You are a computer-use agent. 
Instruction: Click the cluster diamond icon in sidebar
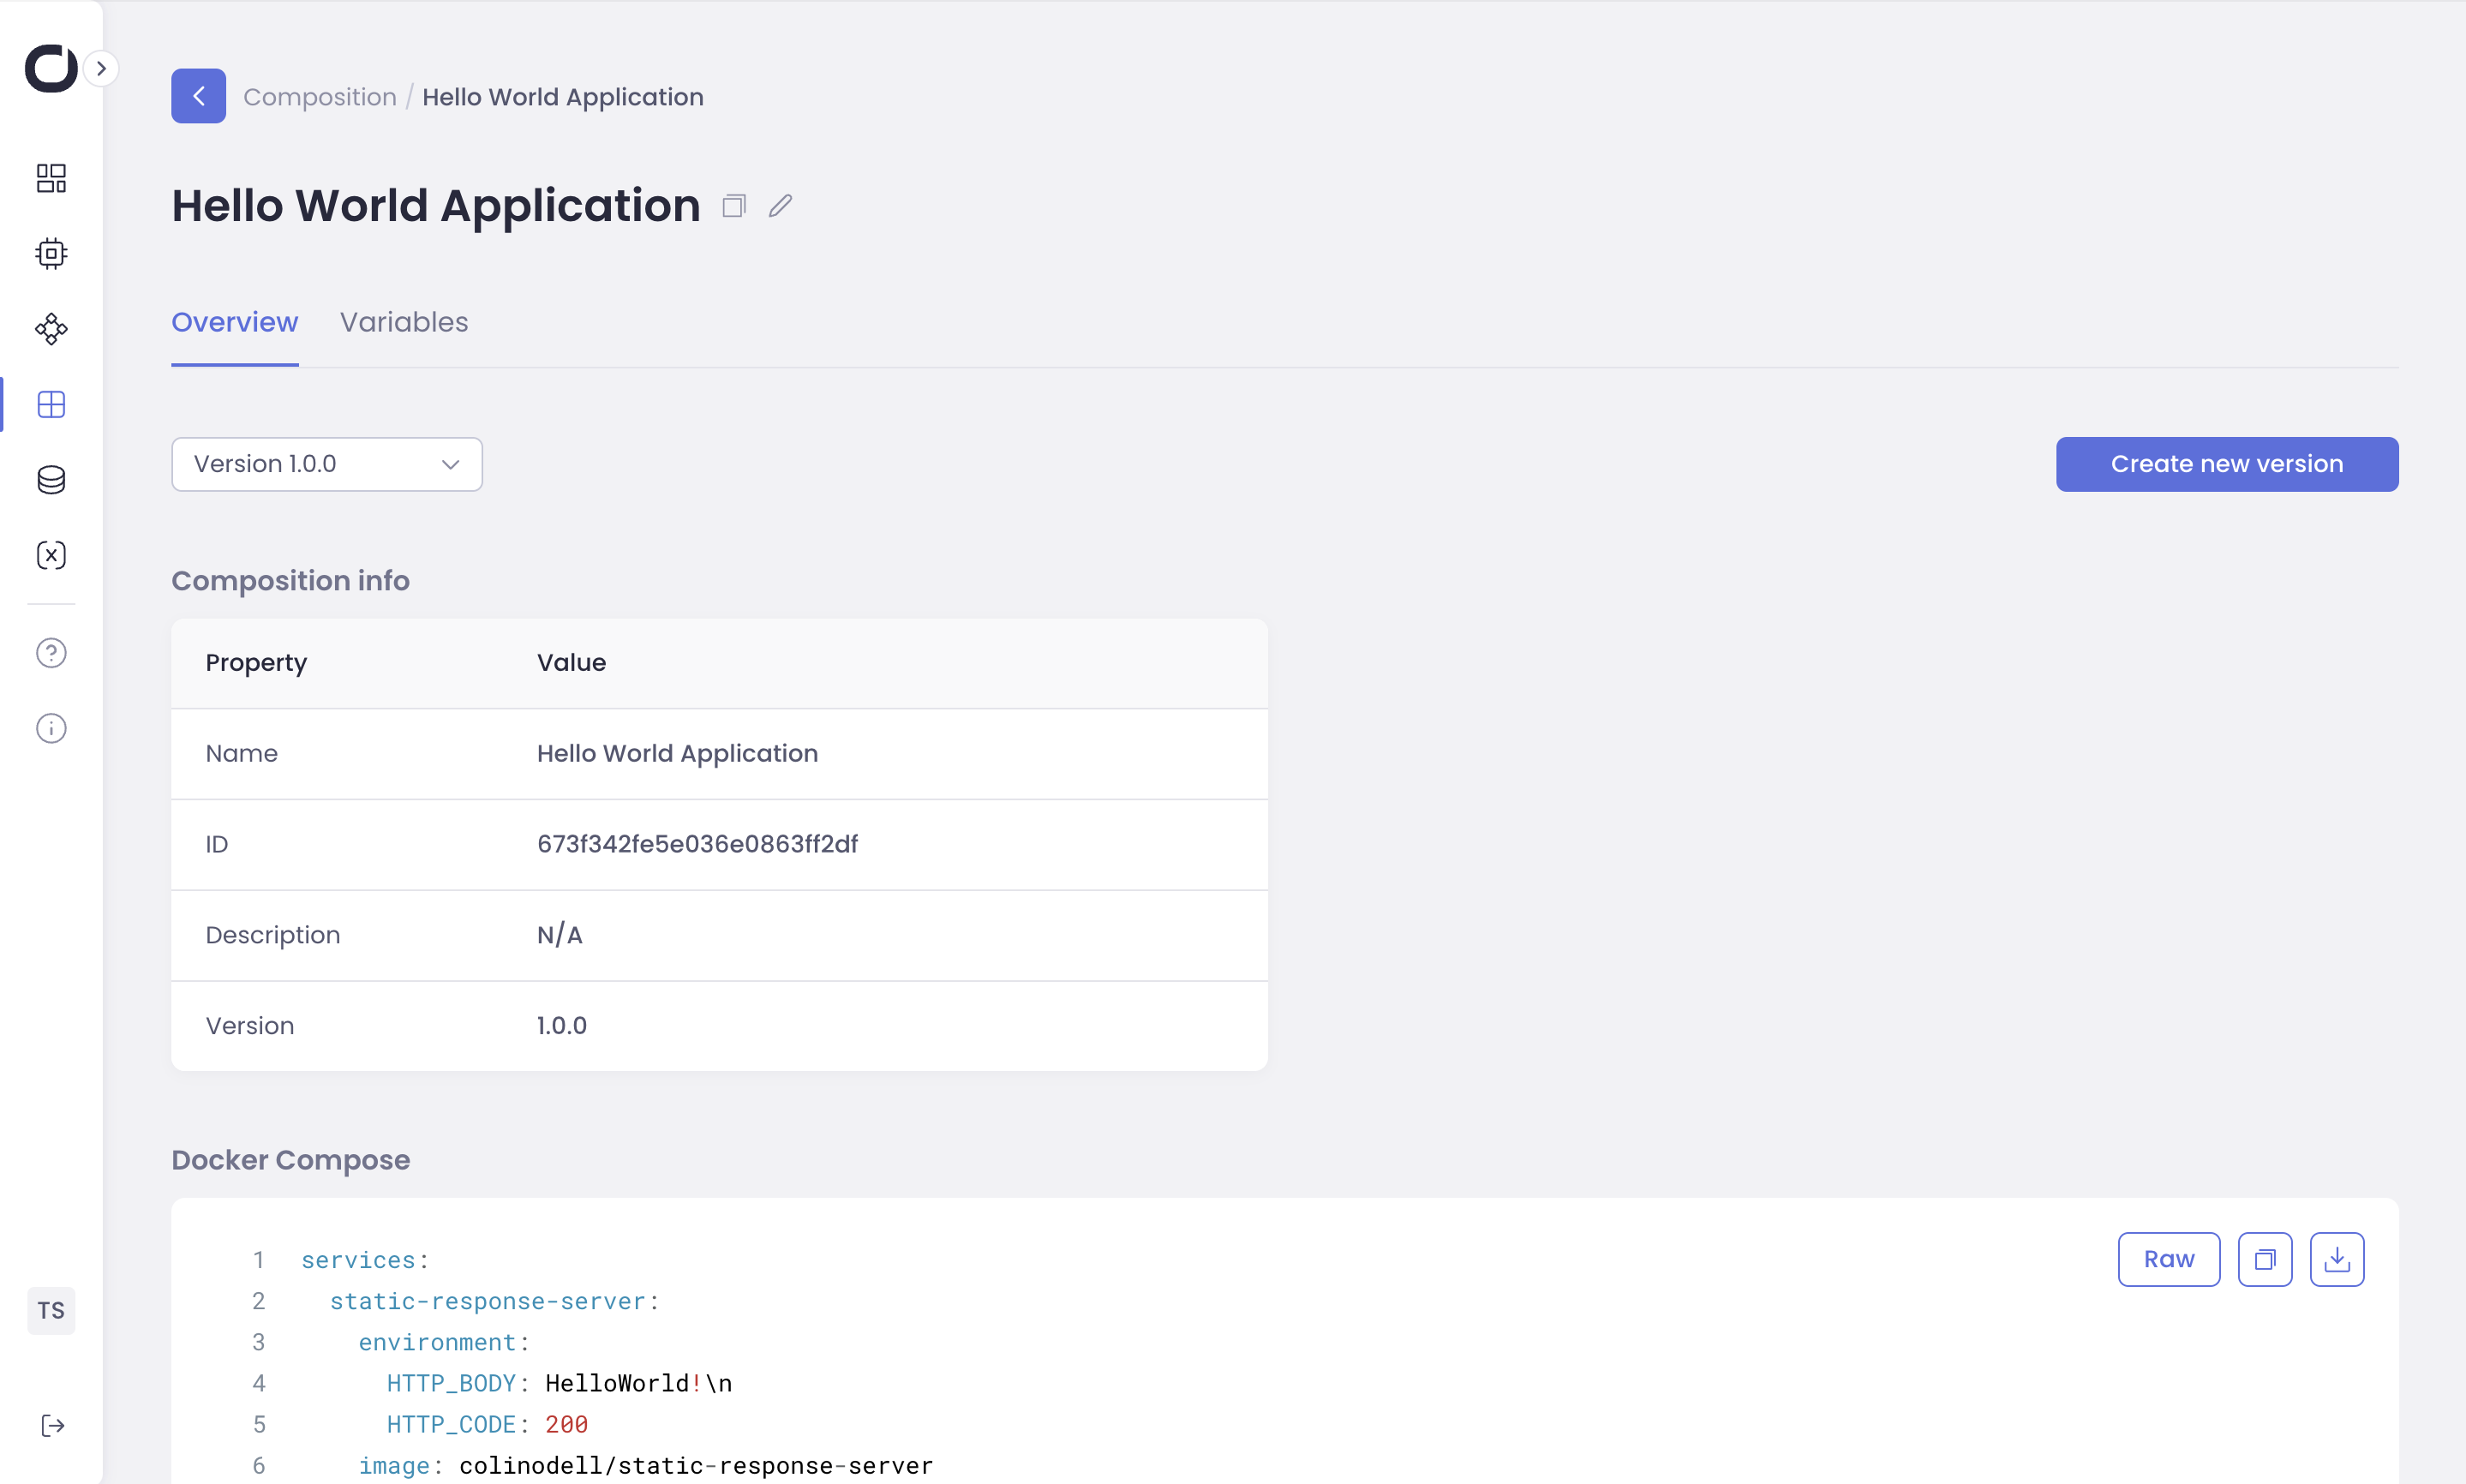(x=51, y=329)
